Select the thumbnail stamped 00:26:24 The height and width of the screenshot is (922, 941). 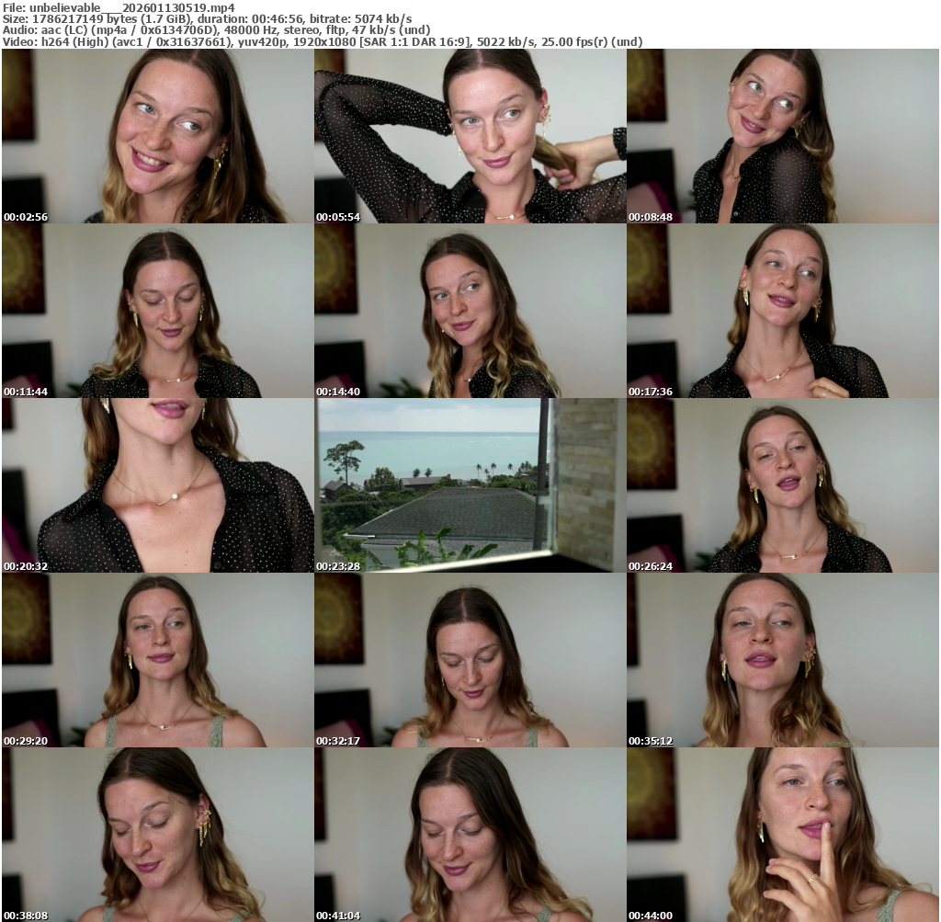point(783,485)
